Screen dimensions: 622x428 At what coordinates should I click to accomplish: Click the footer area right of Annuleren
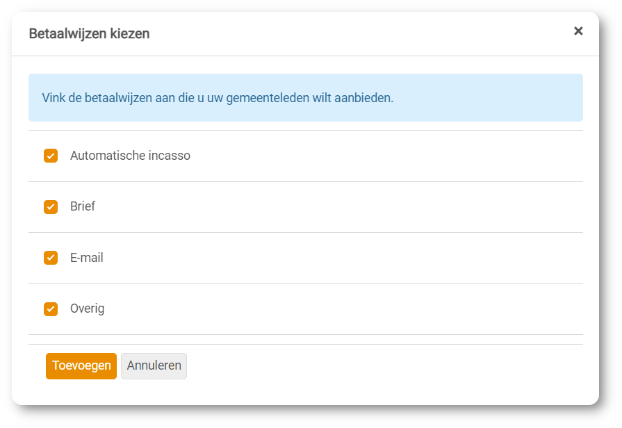[x=382, y=366]
